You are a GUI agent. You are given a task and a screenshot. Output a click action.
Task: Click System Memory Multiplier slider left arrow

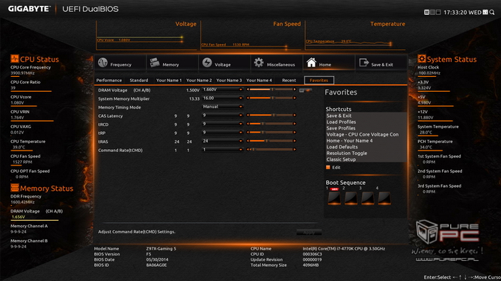click(x=248, y=98)
